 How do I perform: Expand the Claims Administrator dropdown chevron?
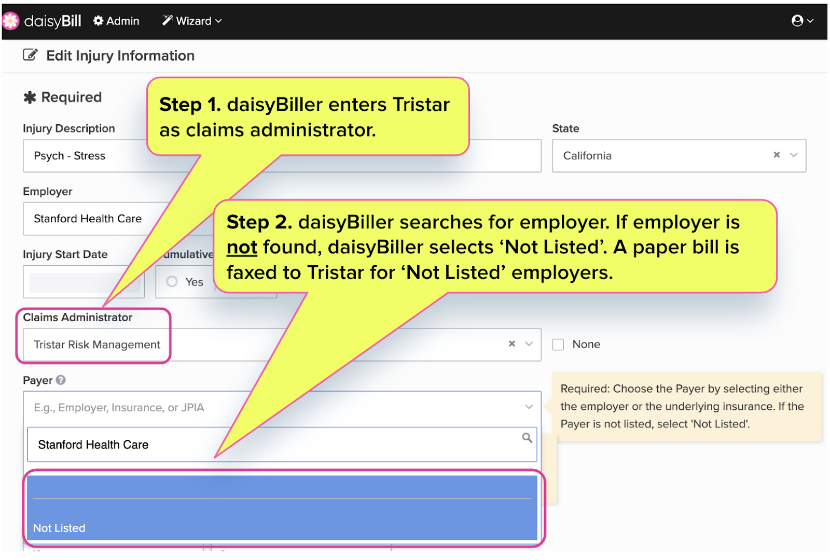coord(529,344)
